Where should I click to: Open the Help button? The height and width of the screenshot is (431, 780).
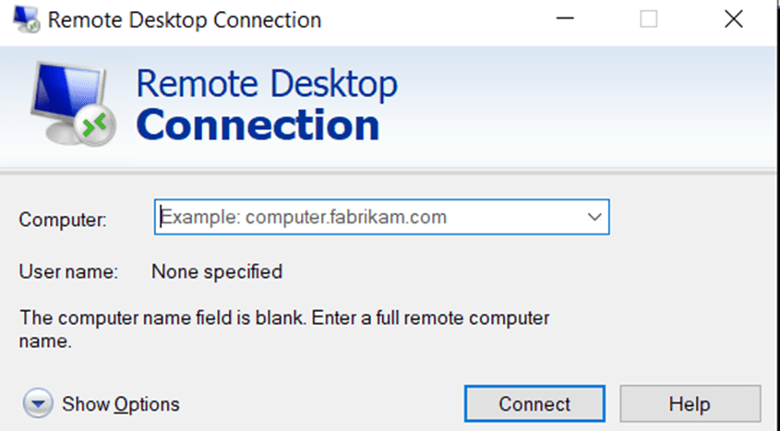pyautogui.click(x=690, y=404)
